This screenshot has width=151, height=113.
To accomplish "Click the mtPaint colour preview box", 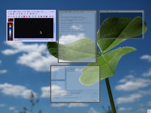I will [x=11, y=20].
